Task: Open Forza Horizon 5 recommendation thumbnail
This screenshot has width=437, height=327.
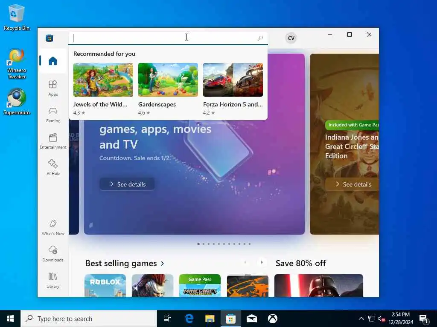Action: point(233,80)
